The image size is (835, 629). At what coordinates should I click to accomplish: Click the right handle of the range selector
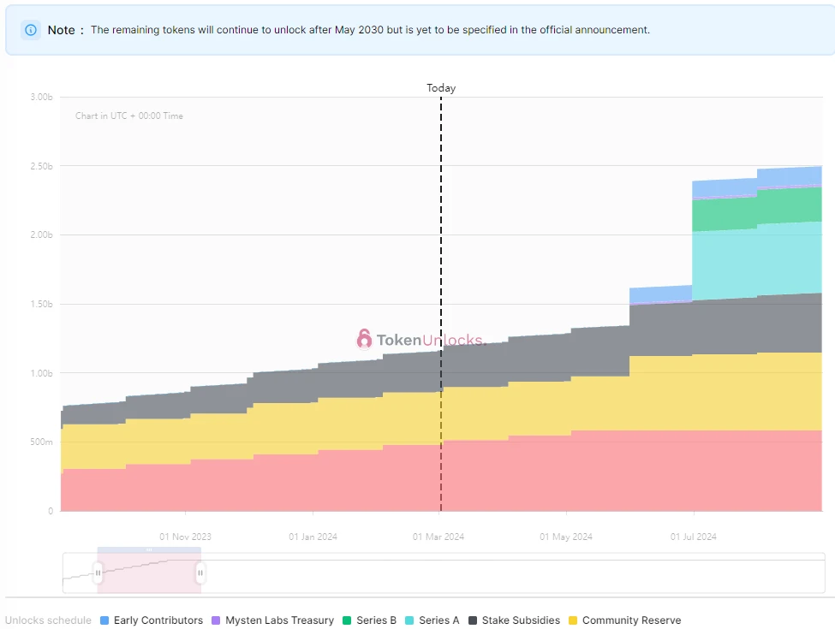(x=200, y=573)
